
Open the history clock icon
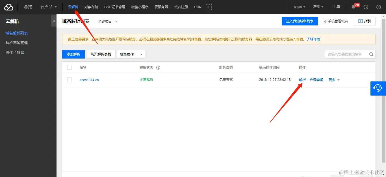pyautogui.click(x=366, y=7)
